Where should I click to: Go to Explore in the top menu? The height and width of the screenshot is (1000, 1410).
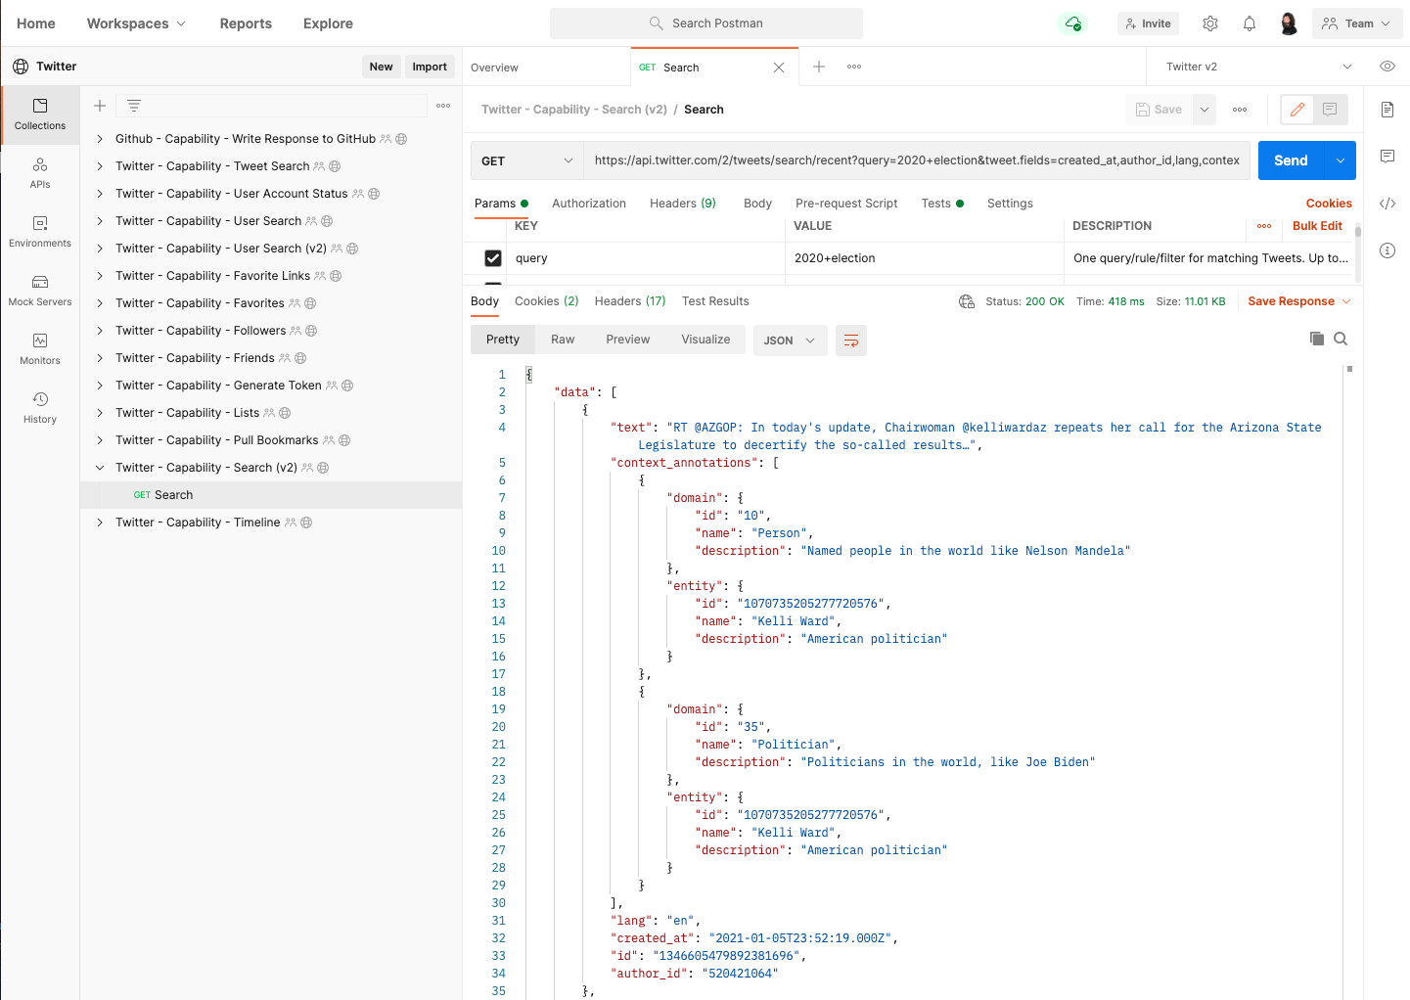click(x=328, y=23)
